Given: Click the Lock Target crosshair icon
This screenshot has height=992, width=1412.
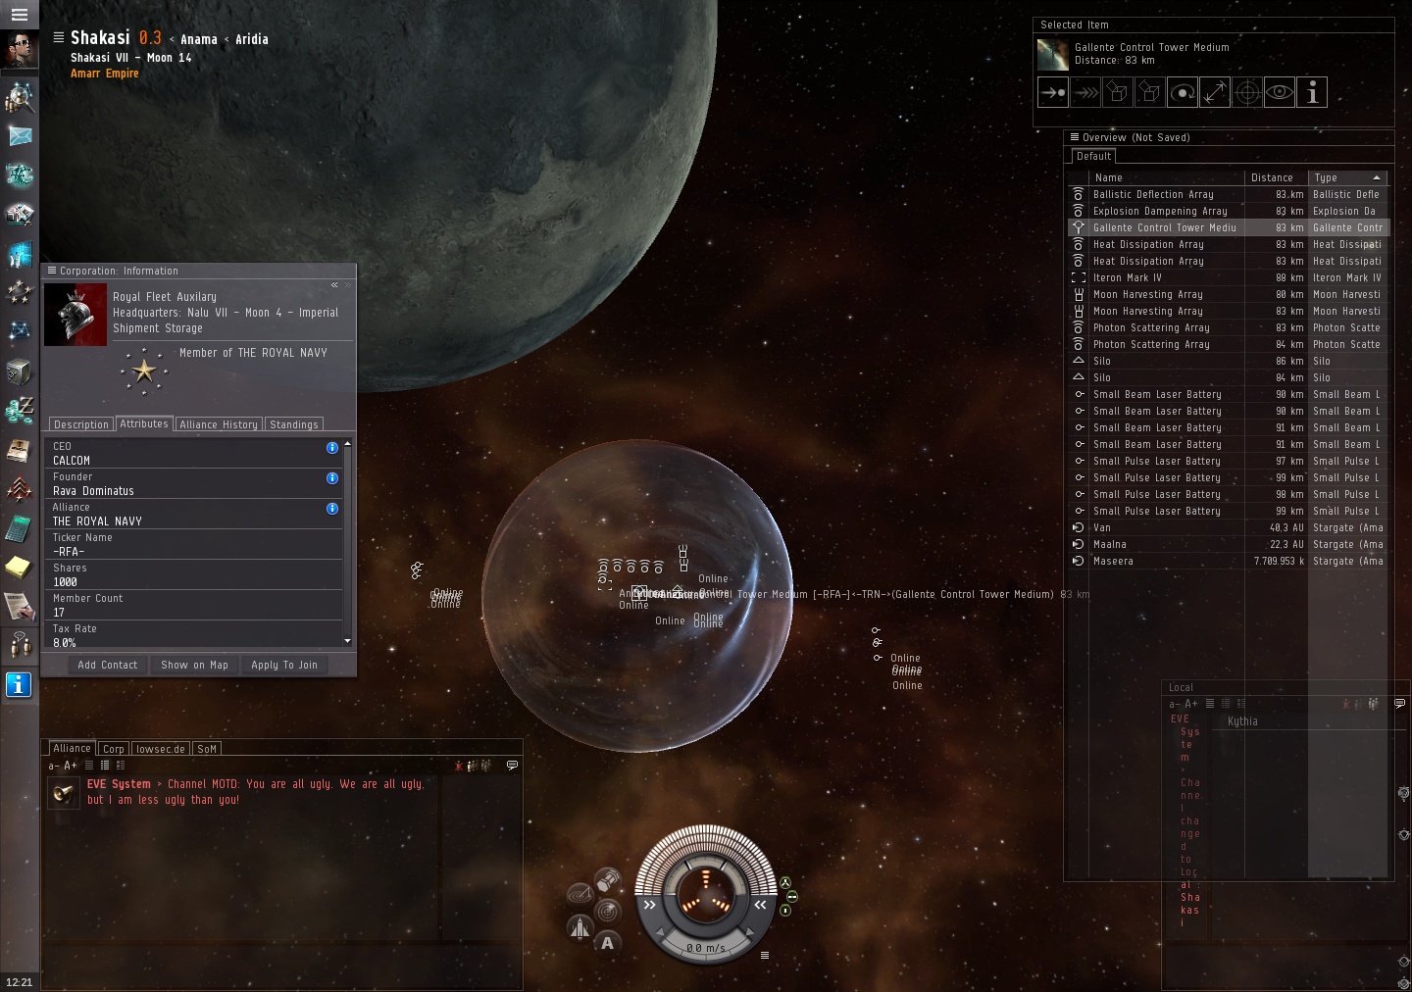Looking at the screenshot, I should (x=1247, y=93).
